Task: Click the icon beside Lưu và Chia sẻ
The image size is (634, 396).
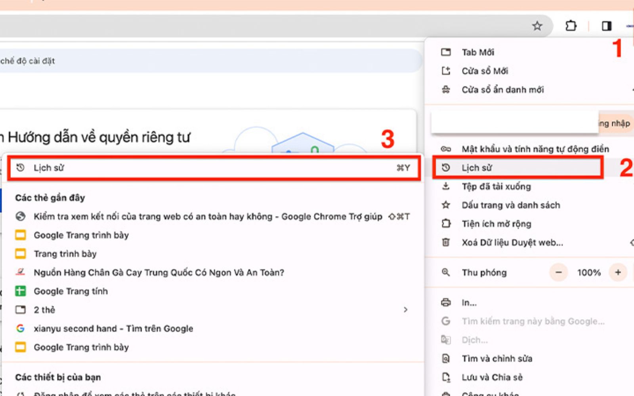Action: point(446,377)
